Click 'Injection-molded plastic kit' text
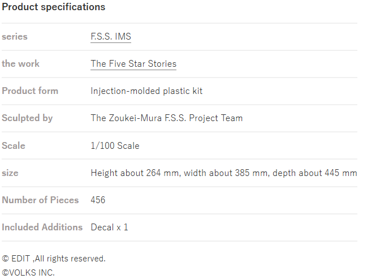 pos(146,91)
